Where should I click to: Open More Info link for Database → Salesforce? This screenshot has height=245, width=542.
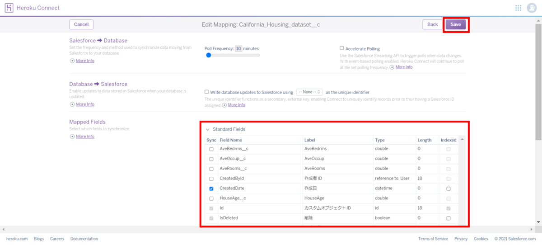point(85,104)
